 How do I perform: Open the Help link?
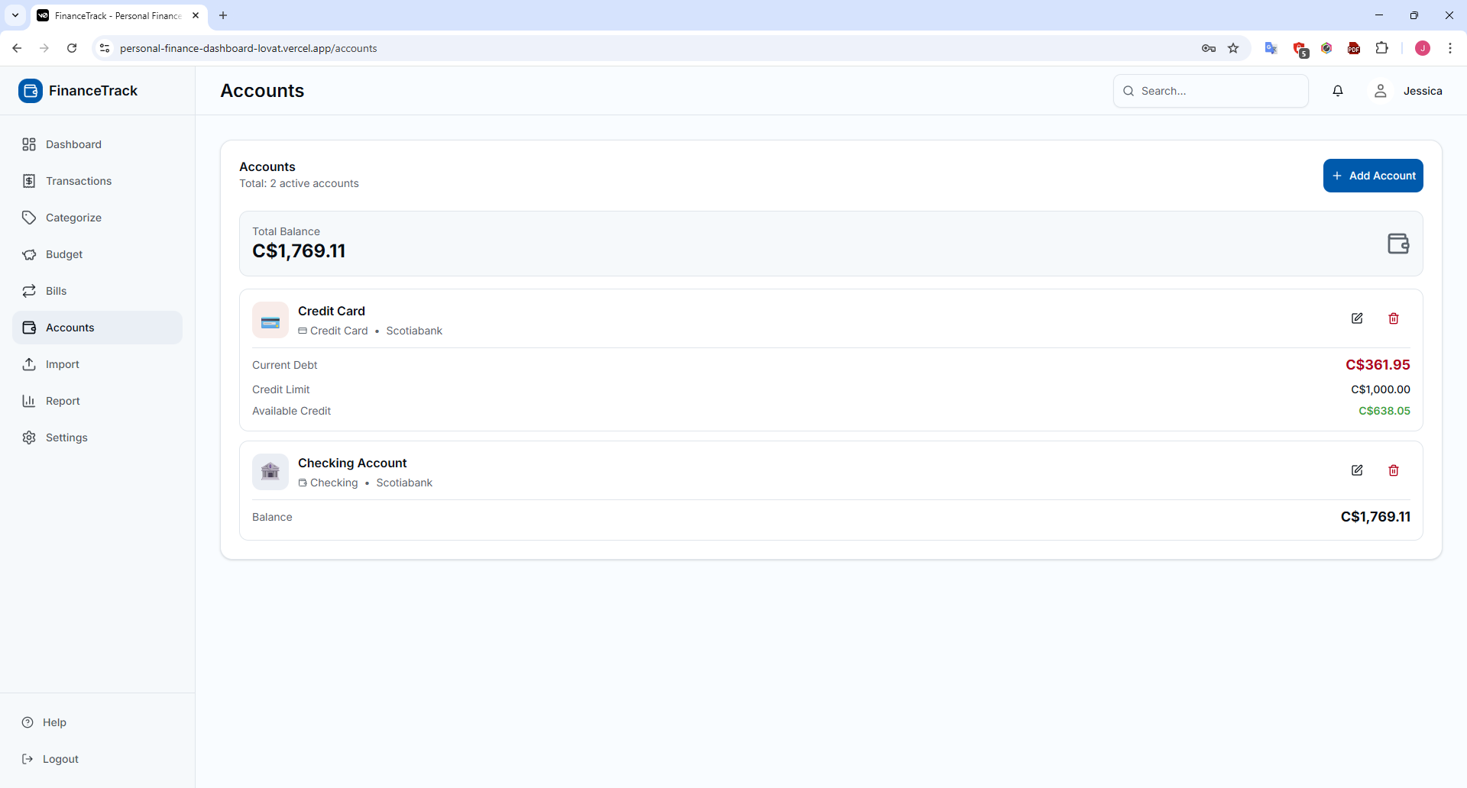coord(54,722)
